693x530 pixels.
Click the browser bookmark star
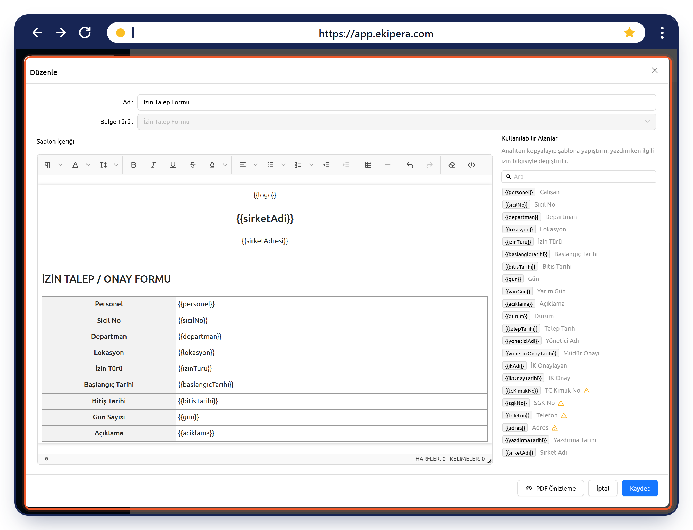pos(629,33)
